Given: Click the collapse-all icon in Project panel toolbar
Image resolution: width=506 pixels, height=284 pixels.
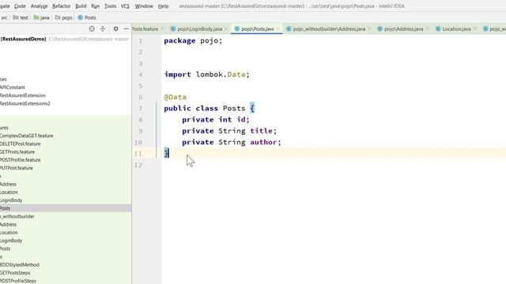Looking at the screenshot, I should click(103, 28).
